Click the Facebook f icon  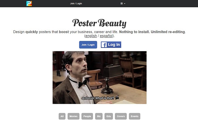pos(104,45)
